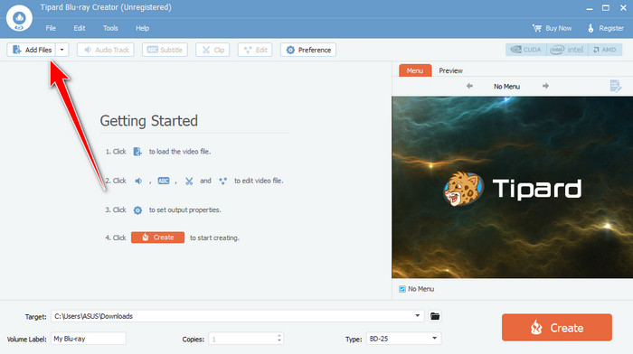
Task: Open the Audio Track tool
Action: point(106,50)
